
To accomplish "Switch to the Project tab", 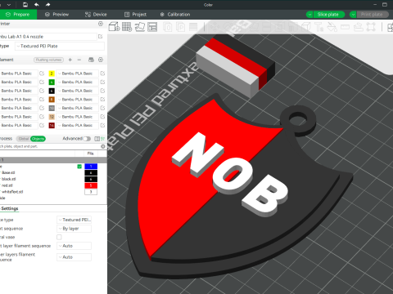I will pyautogui.click(x=135, y=15).
